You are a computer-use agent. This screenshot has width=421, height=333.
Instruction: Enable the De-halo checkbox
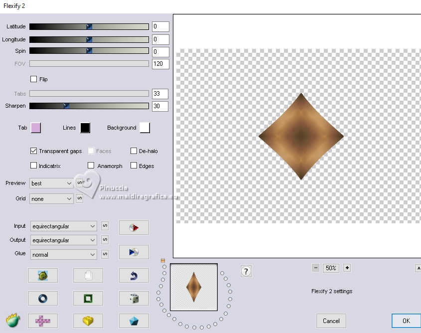tap(134, 151)
